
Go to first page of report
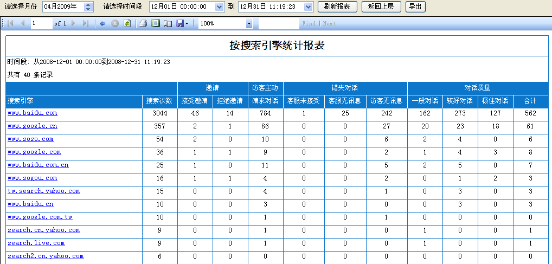pyautogui.click(x=10, y=24)
